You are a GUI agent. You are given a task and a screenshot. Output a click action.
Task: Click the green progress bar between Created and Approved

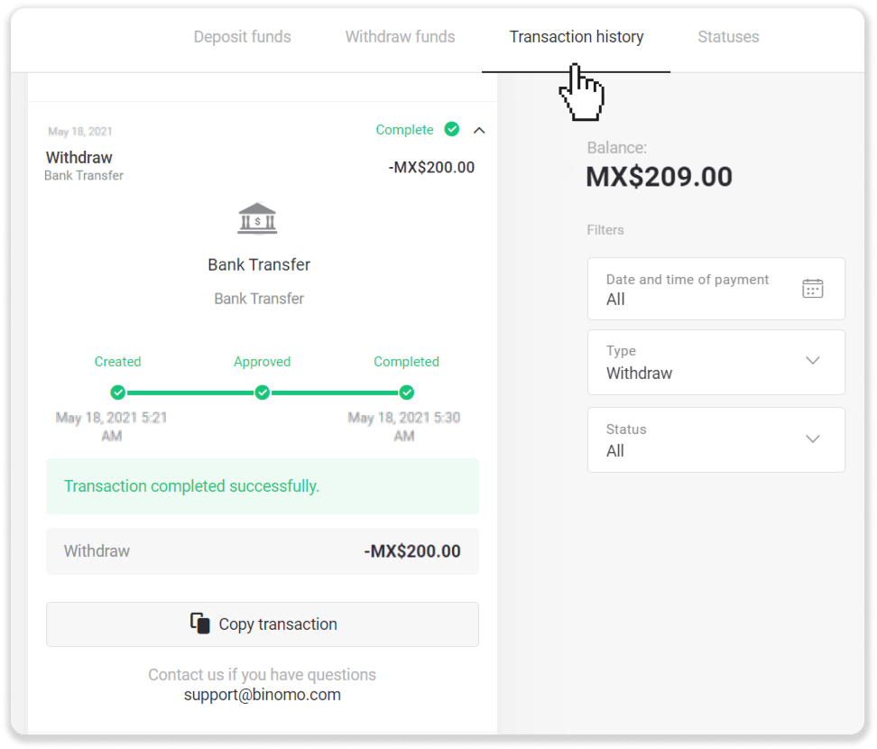[189, 393]
